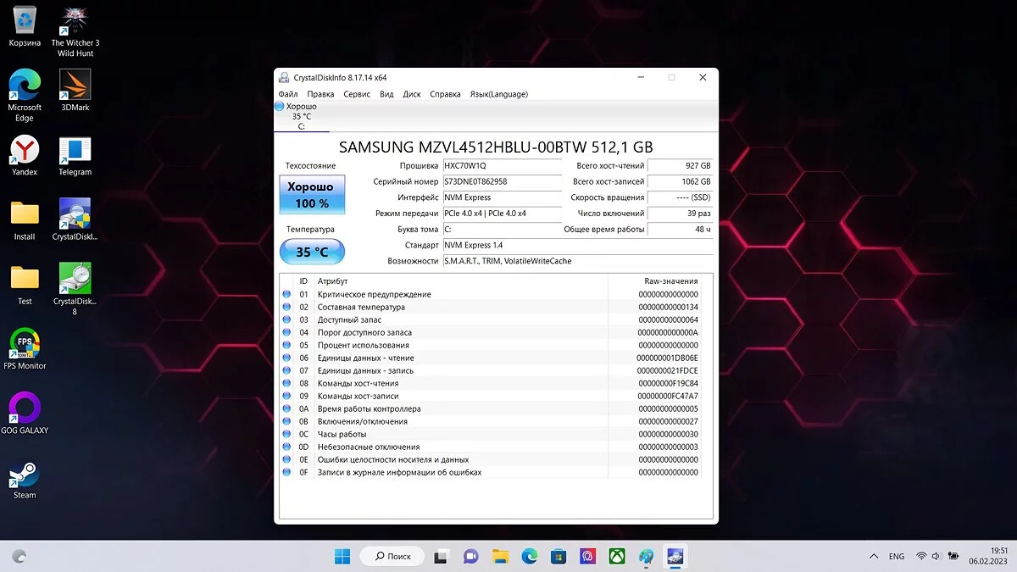This screenshot has width=1017, height=572.
Task: Open the Корзина recycle bin icon
Action: point(25,25)
